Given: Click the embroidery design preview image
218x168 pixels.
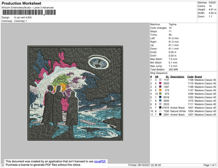Looking at the screenshot, I should 75,93.
